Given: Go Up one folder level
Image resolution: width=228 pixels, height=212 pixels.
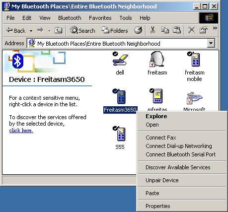Looking at the screenshot, I should click(x=58, y=30).
